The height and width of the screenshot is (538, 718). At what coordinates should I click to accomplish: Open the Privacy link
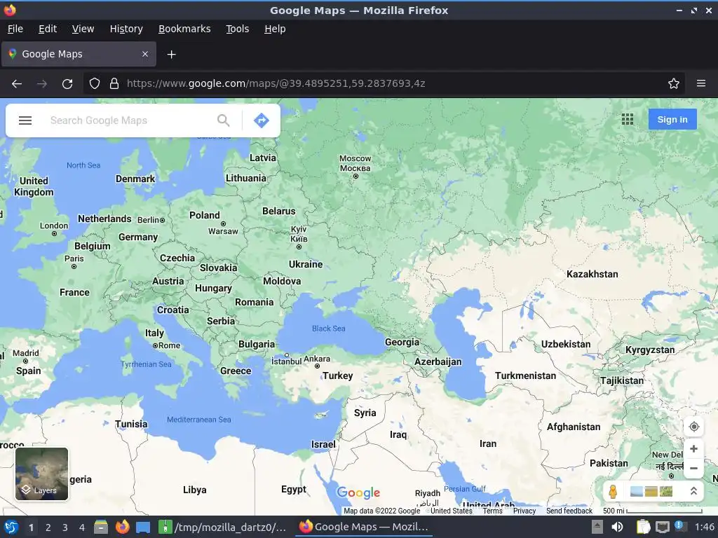point(524,511)
